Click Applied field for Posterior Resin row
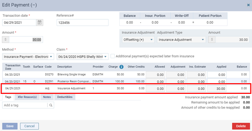The height and width of the screenshot is (131, 252). [x=217, y=81]
